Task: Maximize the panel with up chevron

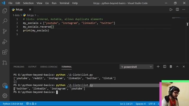Action: pyautogui.click(x=177, y=67)
